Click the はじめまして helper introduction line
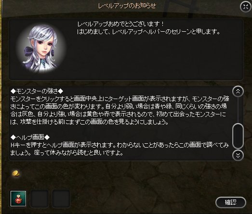The height and width of the screenshot is (214, 252). pyautogui.click(x=149, y=32)
